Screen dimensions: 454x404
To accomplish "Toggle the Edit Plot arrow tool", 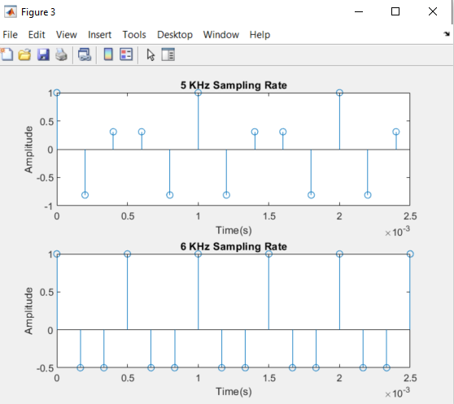I will tap(151, 54).
